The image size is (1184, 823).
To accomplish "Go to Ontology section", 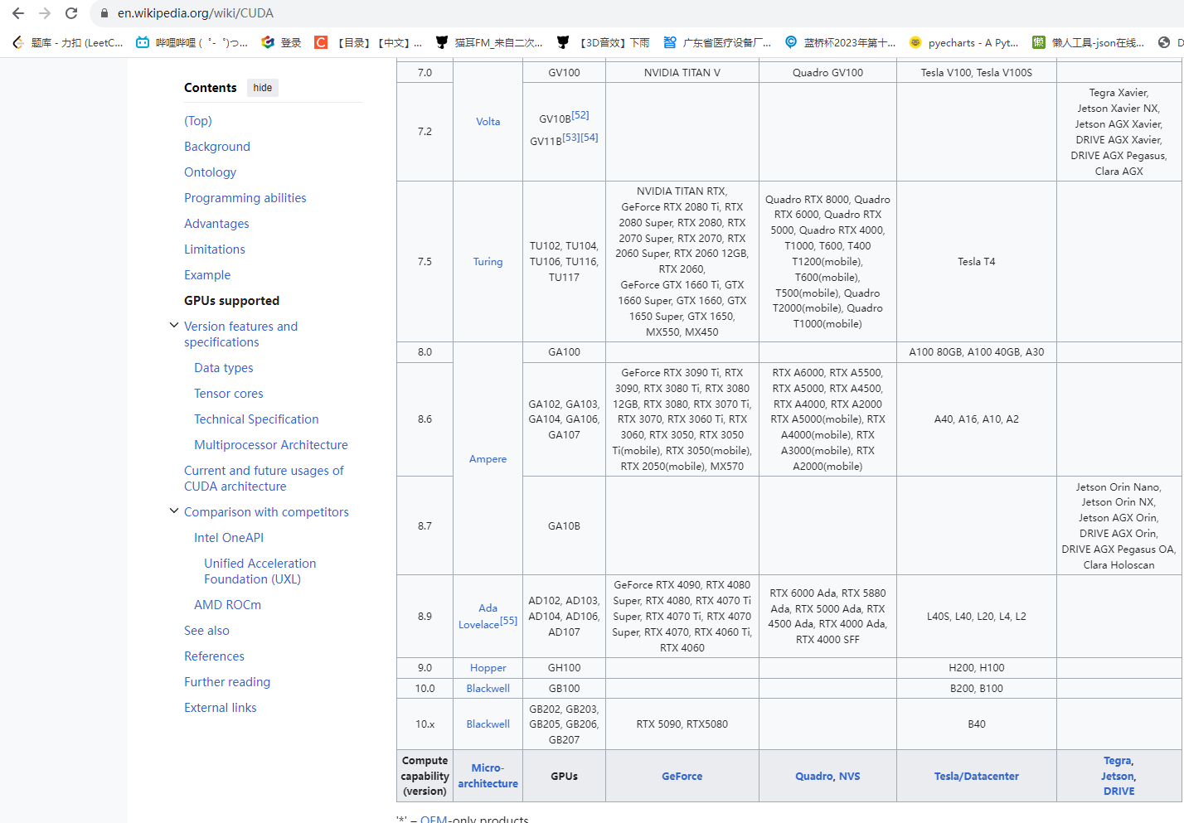I will tap(210, 172).
